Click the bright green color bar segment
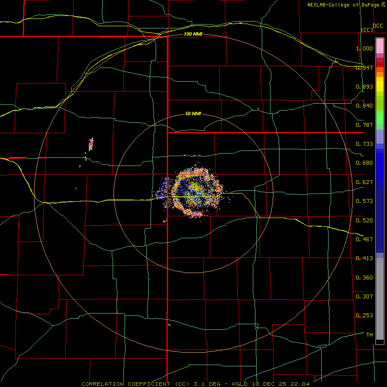387x387 pixels. click(x=380, y=117)
